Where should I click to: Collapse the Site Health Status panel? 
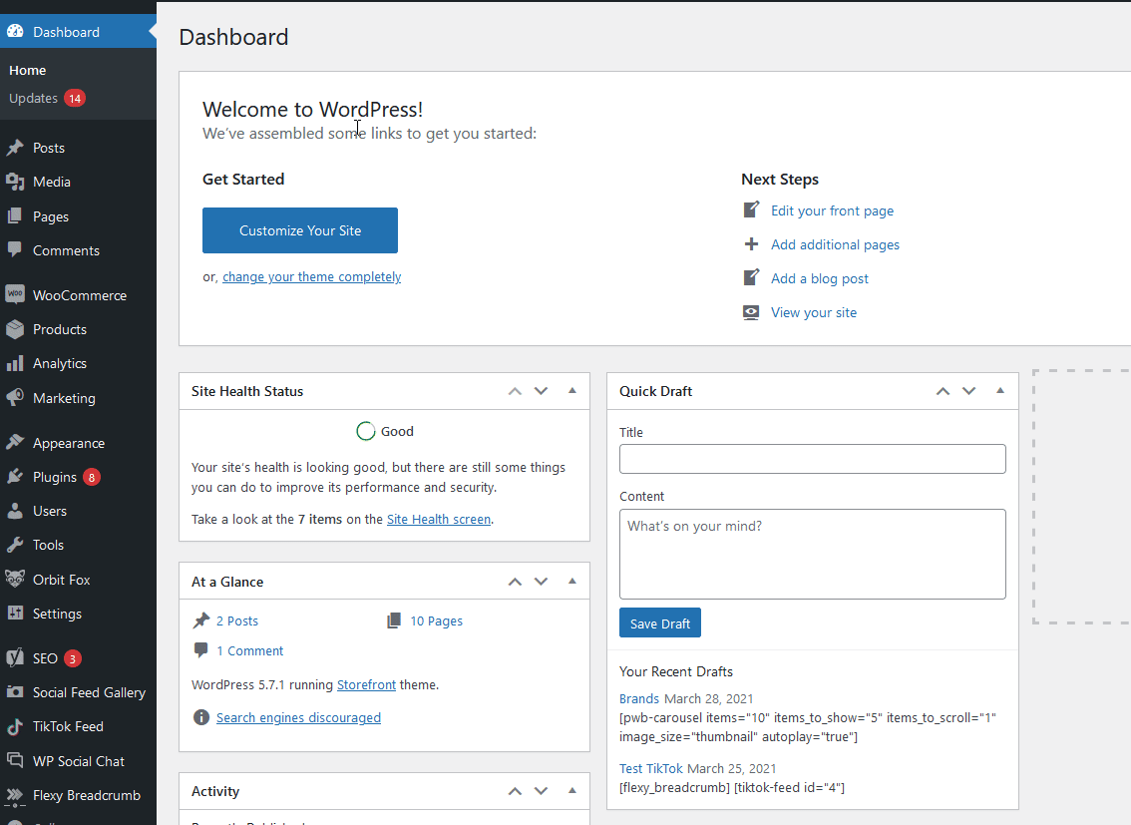pyautogui.click(x=572, y=391)
